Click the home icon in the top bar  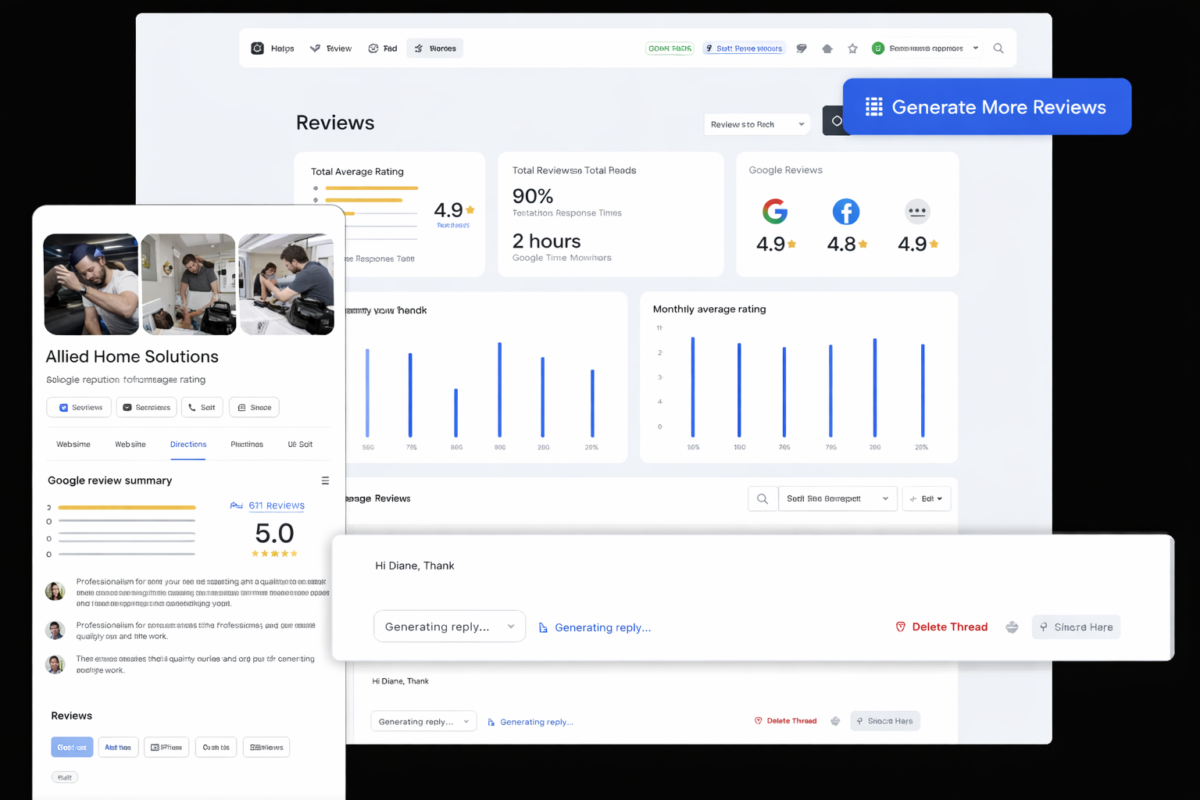click(x=827, y=48)
